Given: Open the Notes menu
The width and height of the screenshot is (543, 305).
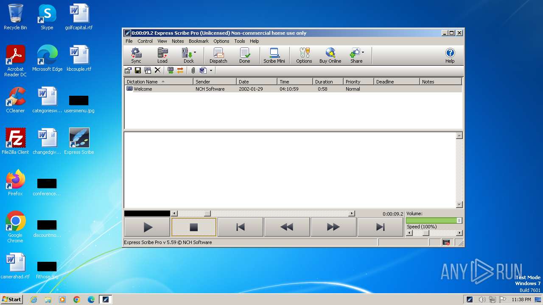Looking at the screenshot, I should (x=178, y=41).
